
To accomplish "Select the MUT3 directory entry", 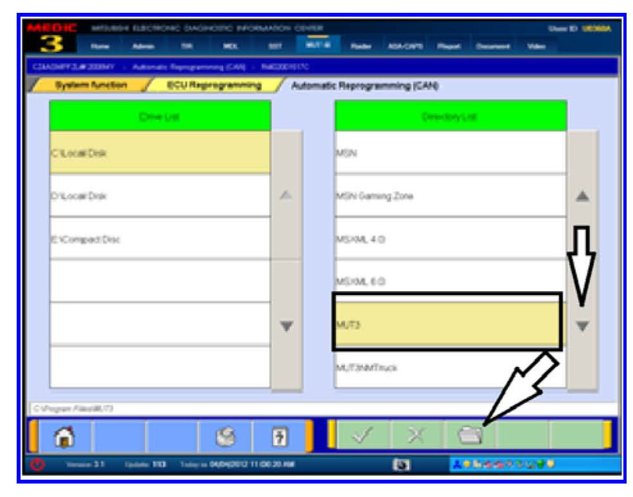I will pos(447,324).
